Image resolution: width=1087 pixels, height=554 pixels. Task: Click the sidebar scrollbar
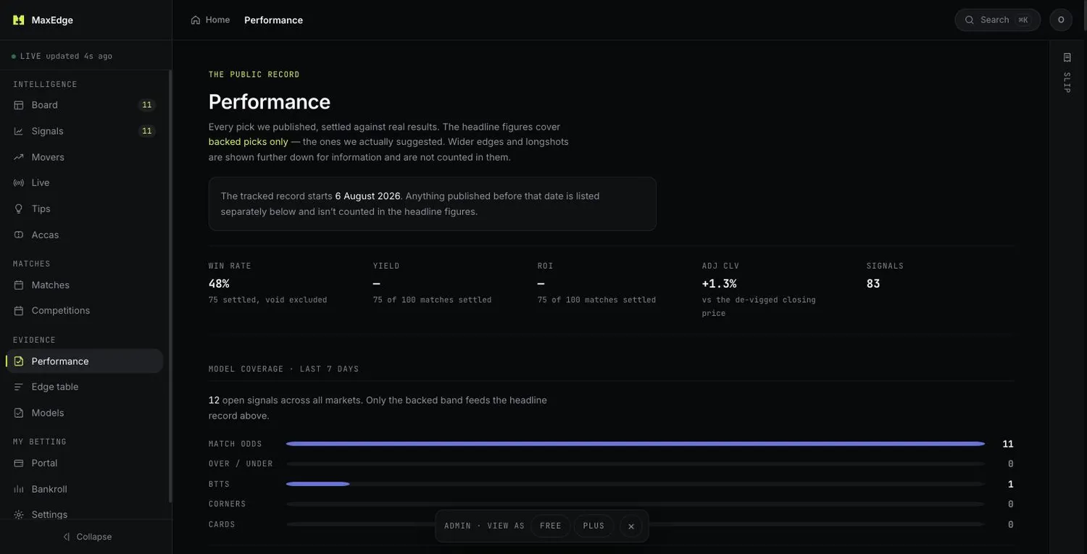170,286
